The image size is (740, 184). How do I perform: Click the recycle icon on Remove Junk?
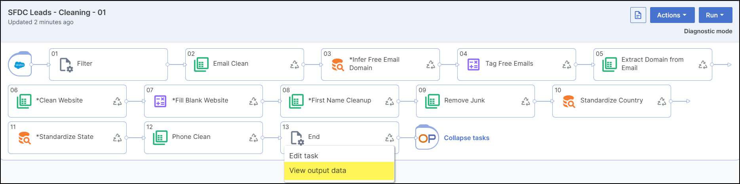(x=525, y=102)
